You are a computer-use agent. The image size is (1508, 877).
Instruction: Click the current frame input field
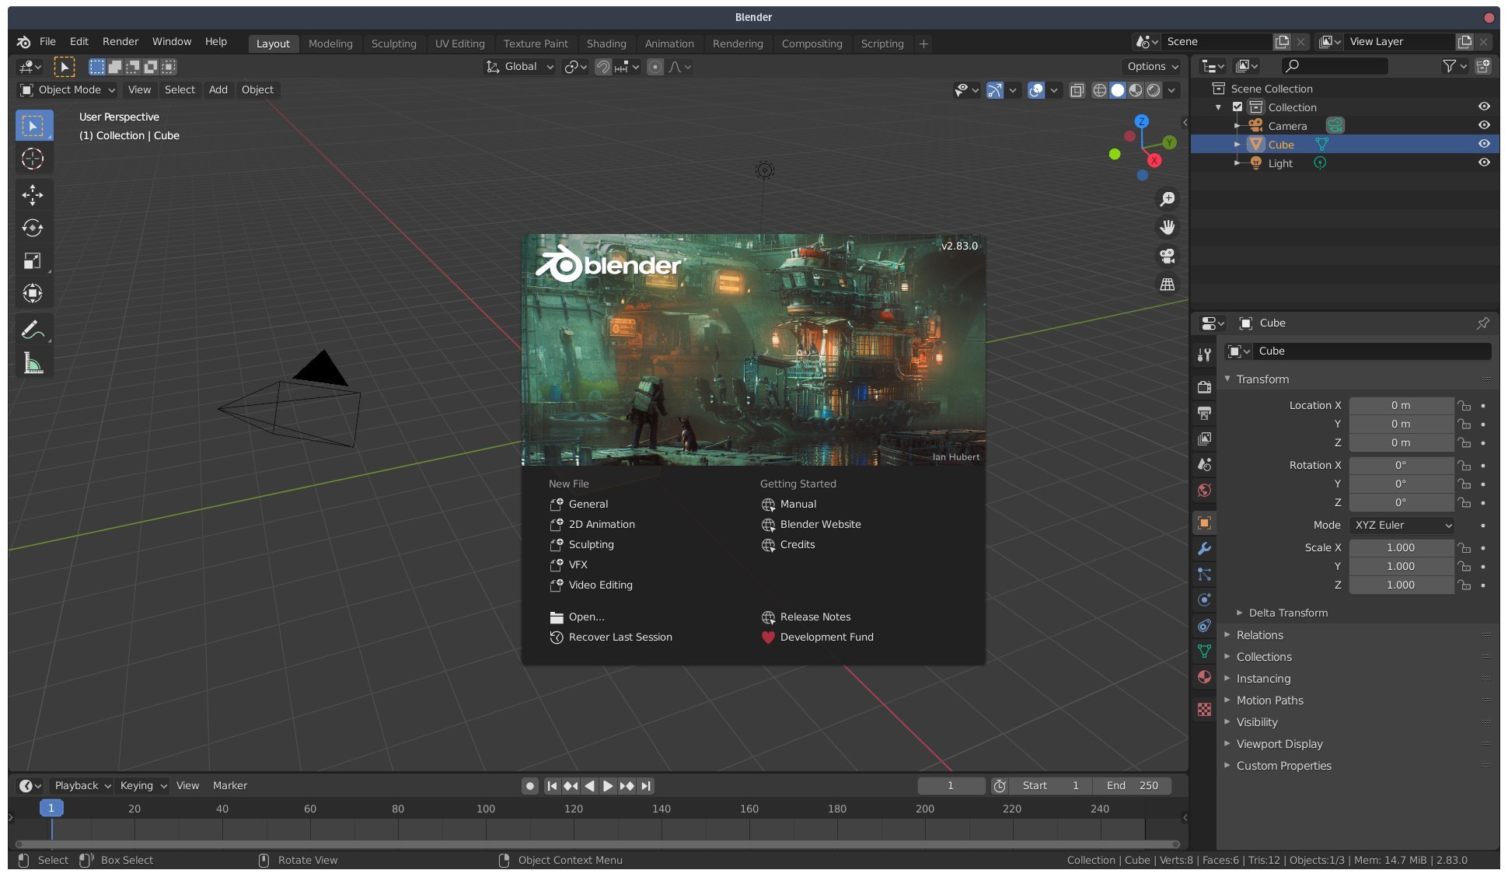951,785
